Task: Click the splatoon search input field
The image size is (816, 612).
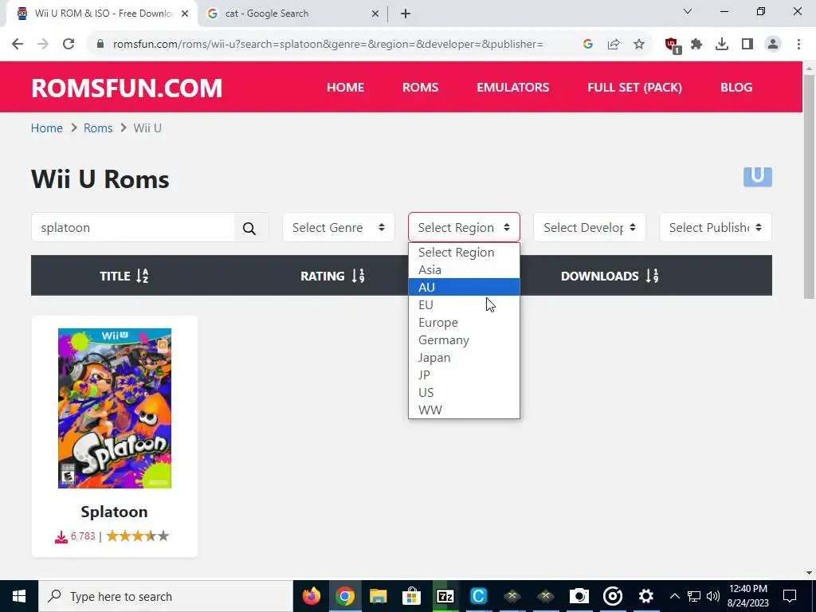Action: tap(133, 227)
